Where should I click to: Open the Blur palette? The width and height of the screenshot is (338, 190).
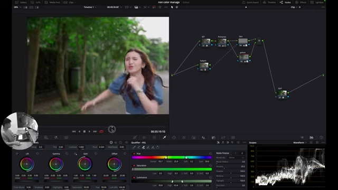coord(203,137)
